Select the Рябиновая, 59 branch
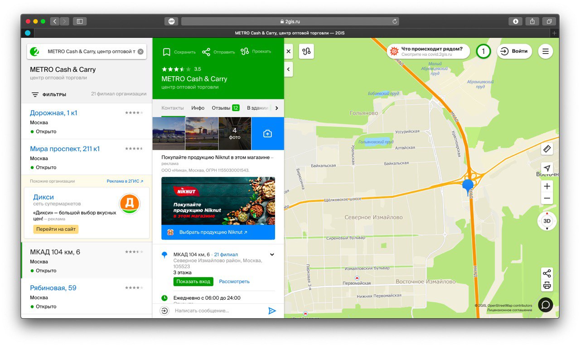The height and width of the screenshot is (346, 580). pos(53,288)
